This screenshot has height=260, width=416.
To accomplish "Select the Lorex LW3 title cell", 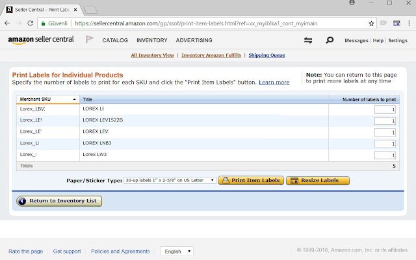I will 203,155.
